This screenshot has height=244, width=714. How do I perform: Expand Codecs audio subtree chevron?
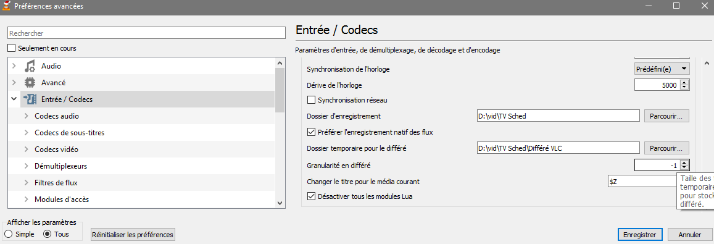point(26,116)
